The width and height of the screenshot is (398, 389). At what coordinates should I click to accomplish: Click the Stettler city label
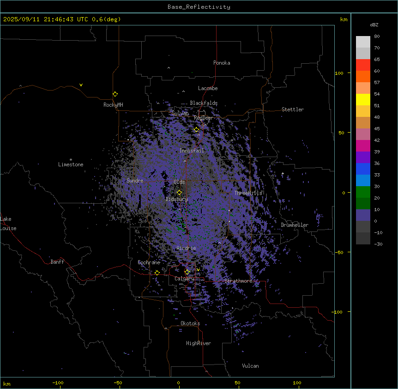[x=293, y=109]
